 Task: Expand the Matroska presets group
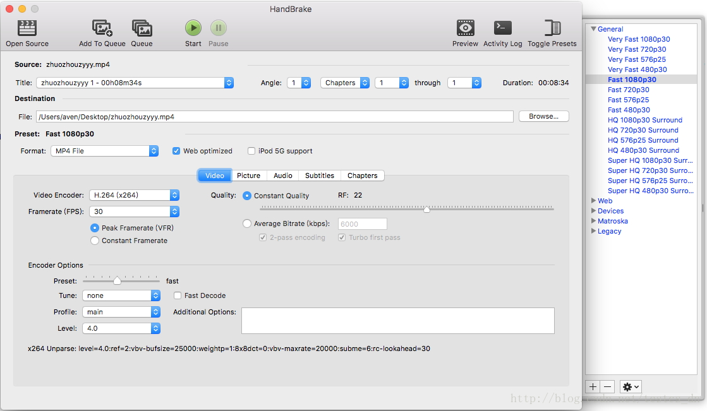[x=593, y=221]
